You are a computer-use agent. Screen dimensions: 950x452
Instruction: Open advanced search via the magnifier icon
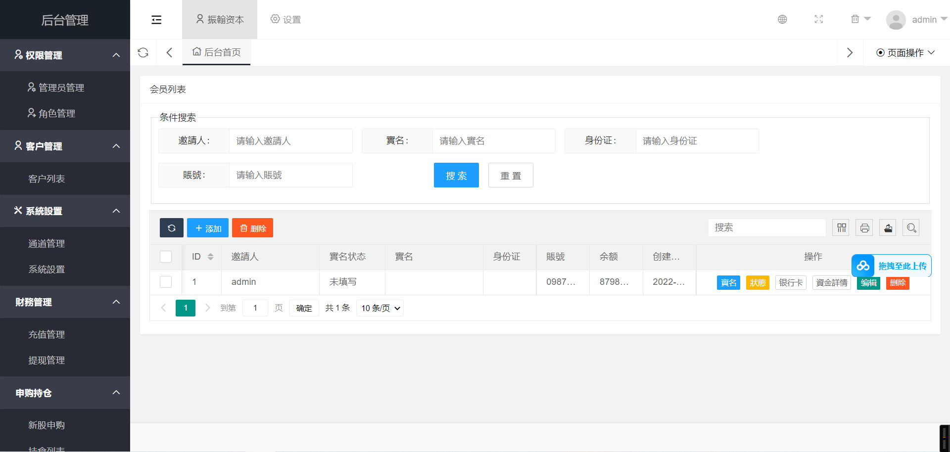point(911,227)
